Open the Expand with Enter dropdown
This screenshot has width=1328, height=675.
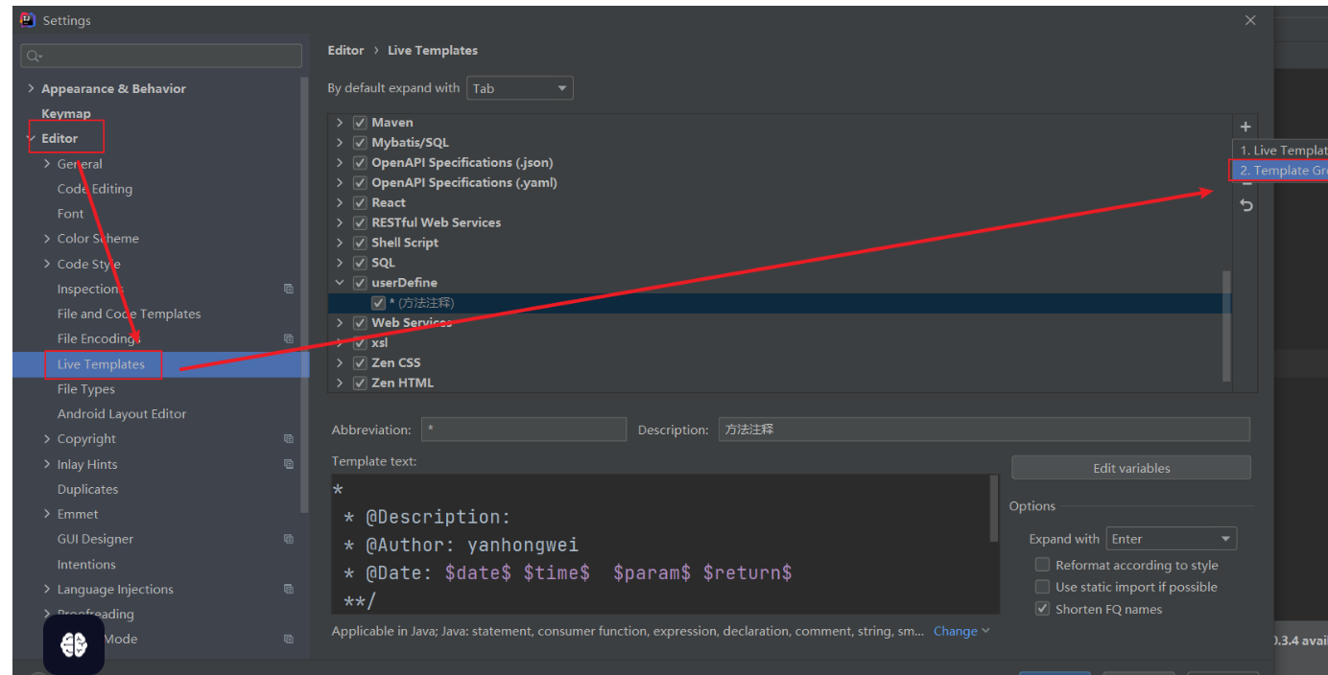pyautogui.click(x=1171, y=539)
